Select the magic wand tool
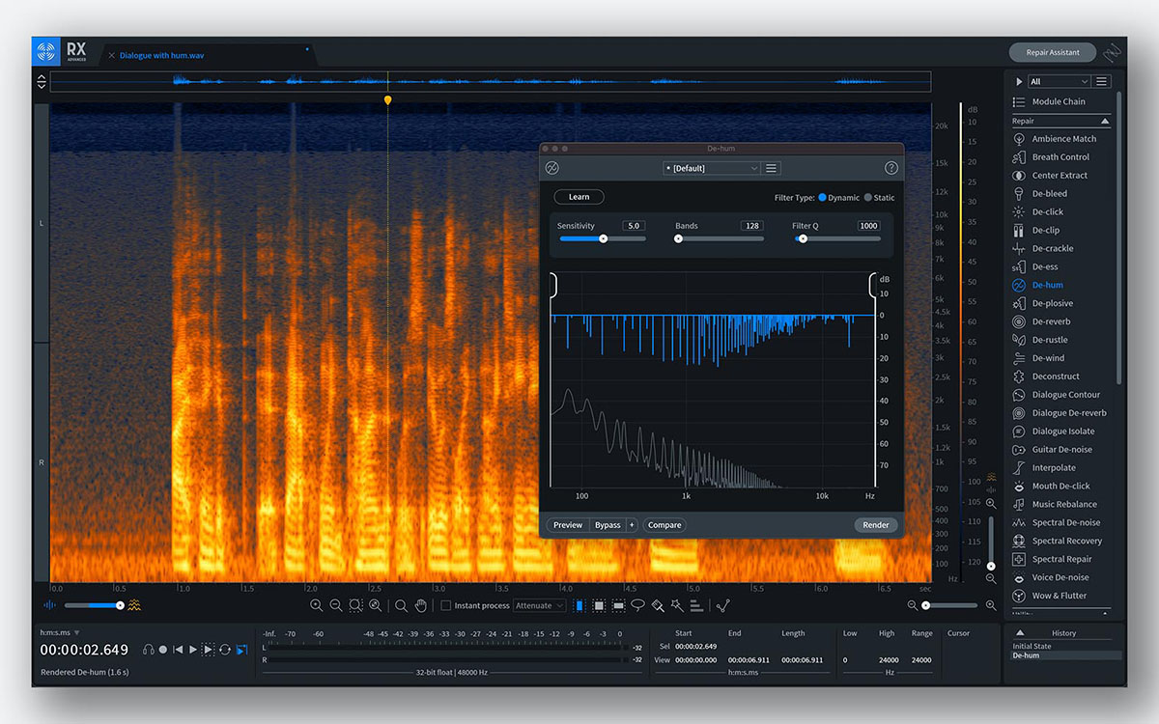The image size is (1159, 724). [677, 606]
